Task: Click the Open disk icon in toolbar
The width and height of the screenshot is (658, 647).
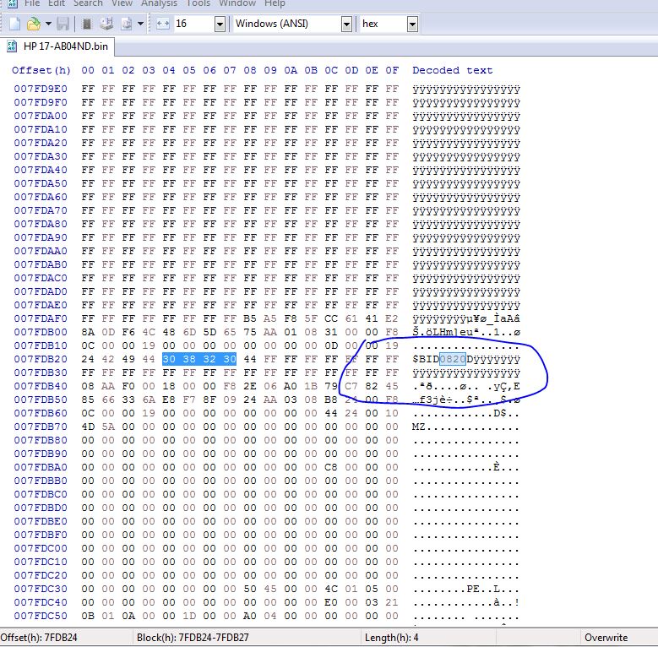Action: click(106, 24)
